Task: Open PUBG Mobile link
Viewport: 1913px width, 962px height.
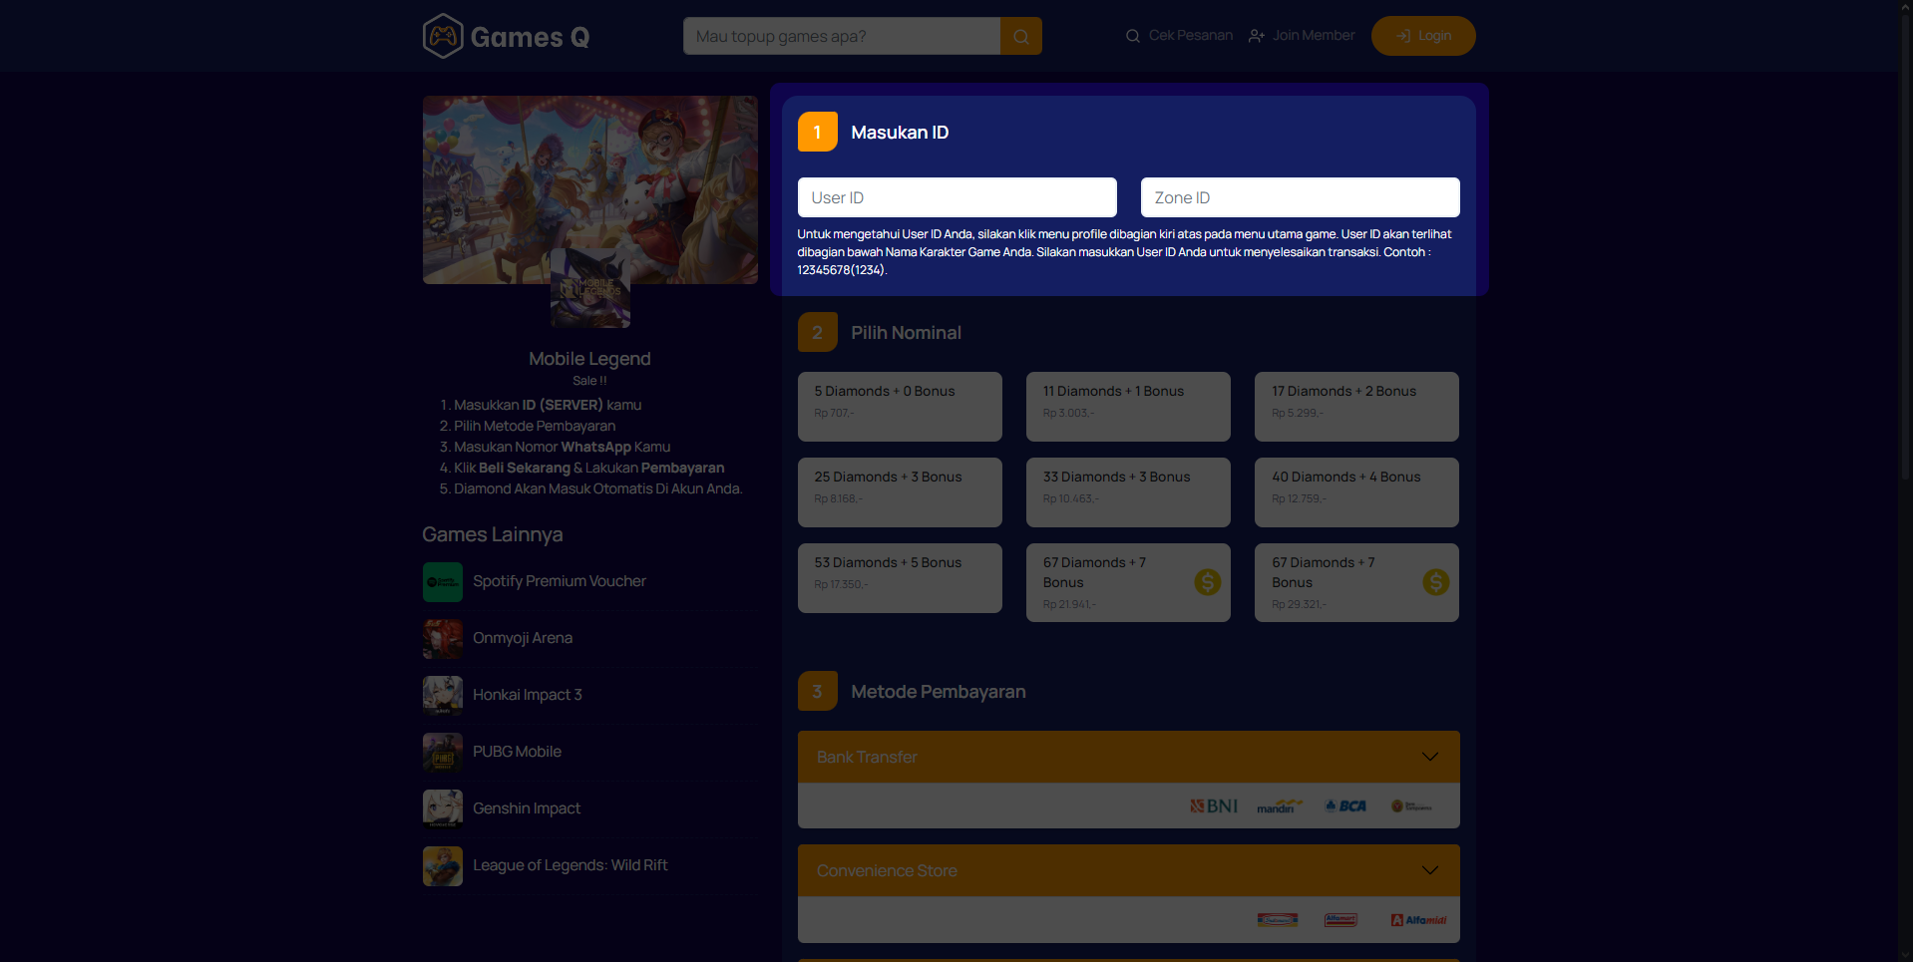Action: click(517, 752)
